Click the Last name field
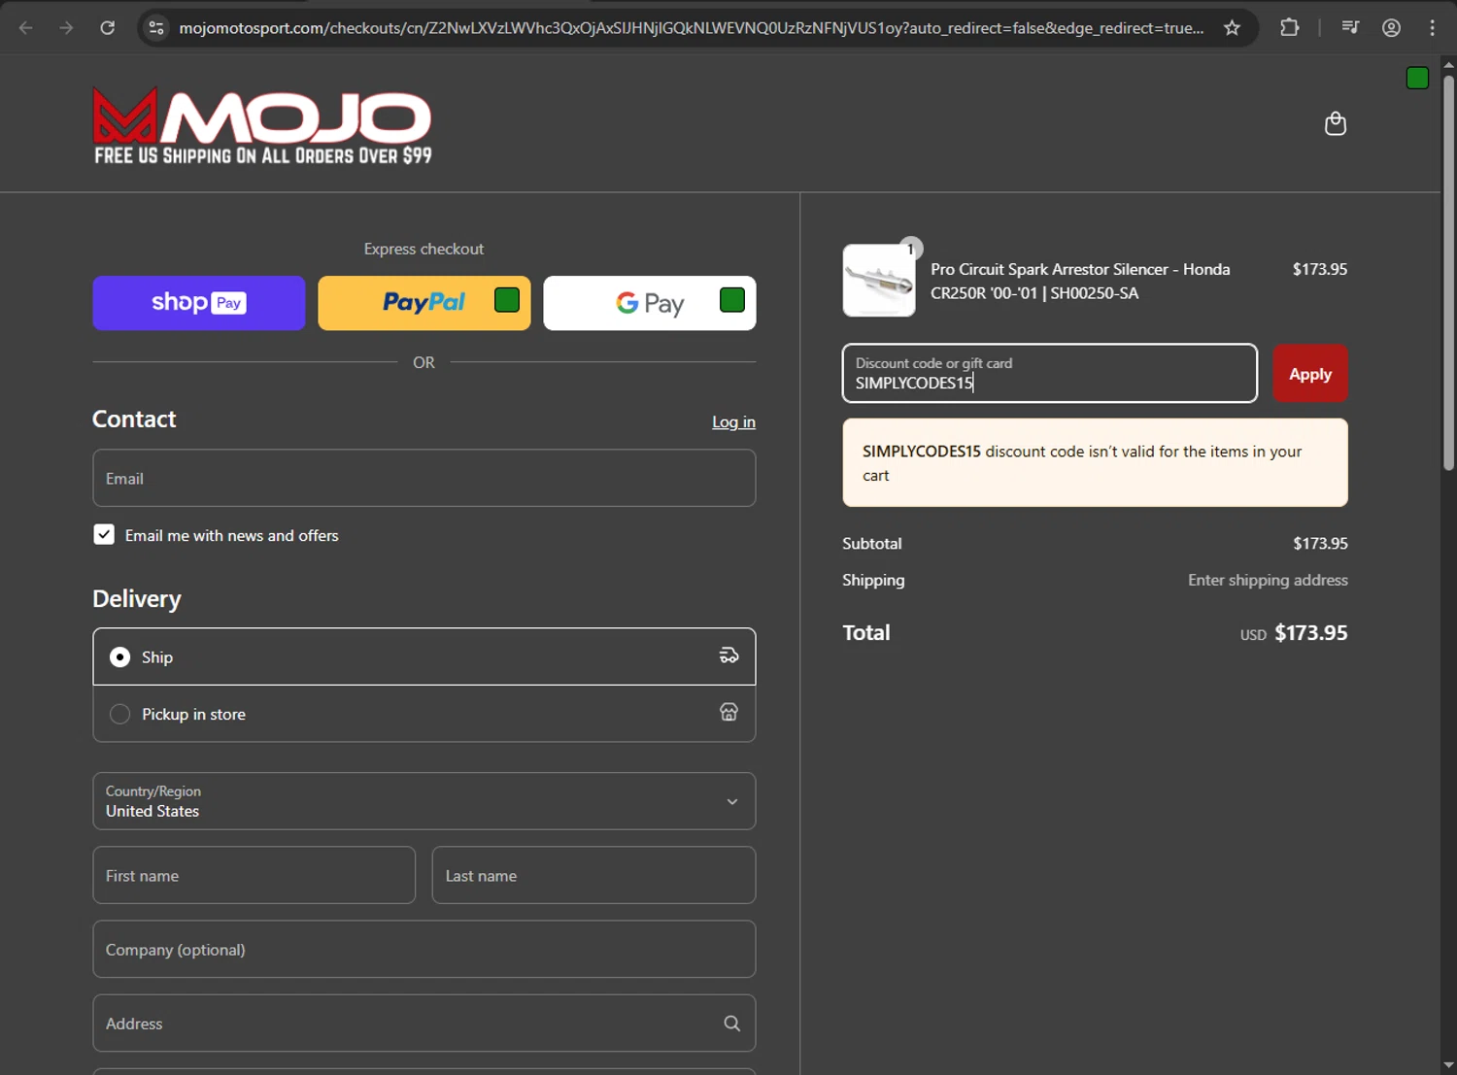This screenshot has height=1075, width=1457. pos(593,875)
